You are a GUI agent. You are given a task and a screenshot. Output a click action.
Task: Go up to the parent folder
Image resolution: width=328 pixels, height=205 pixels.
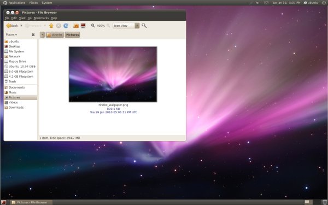click(x=51, y=26)
